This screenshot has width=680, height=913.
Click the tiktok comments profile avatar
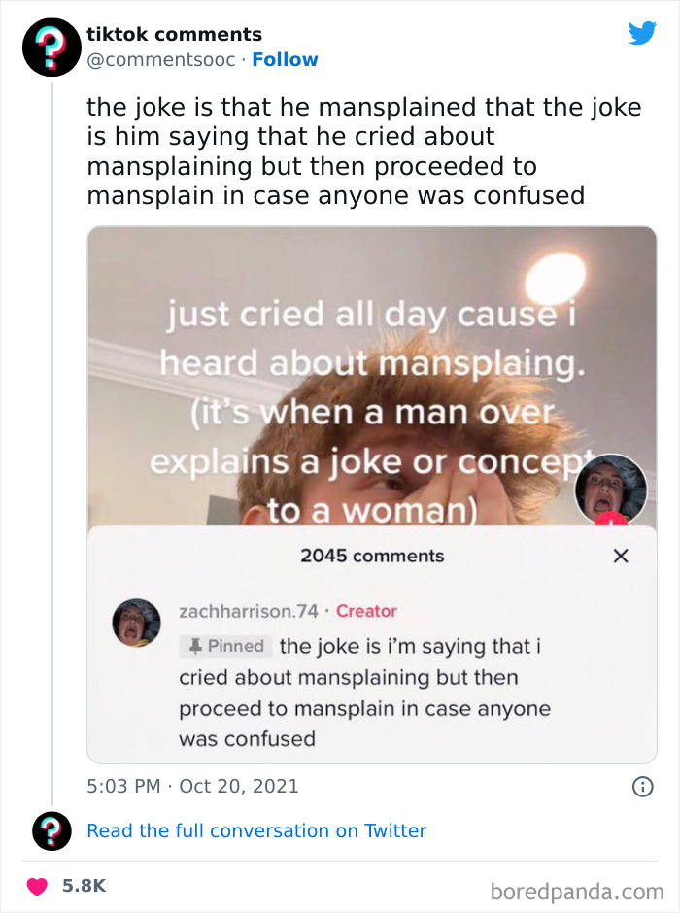point(50,47)
